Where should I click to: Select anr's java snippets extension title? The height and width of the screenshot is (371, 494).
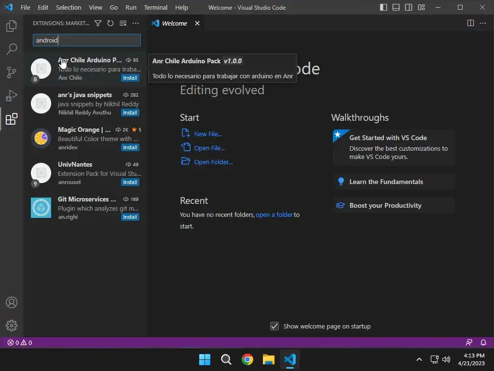click(85, 95)
